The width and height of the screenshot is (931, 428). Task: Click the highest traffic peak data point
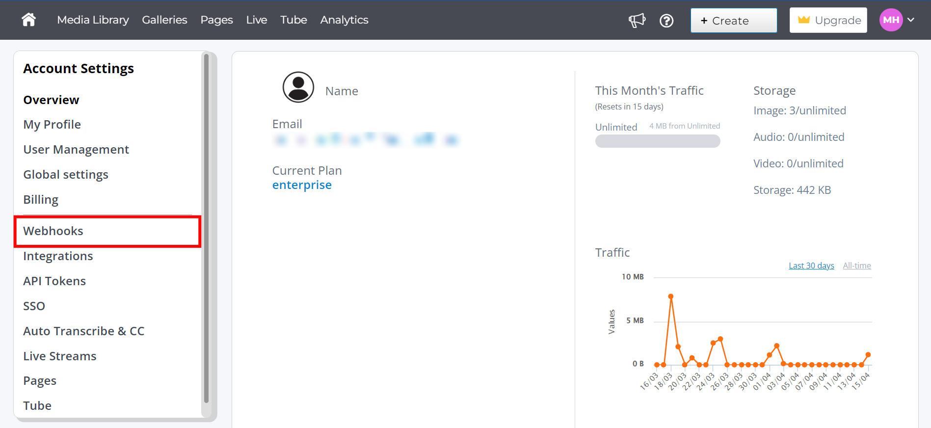(671, 296)
